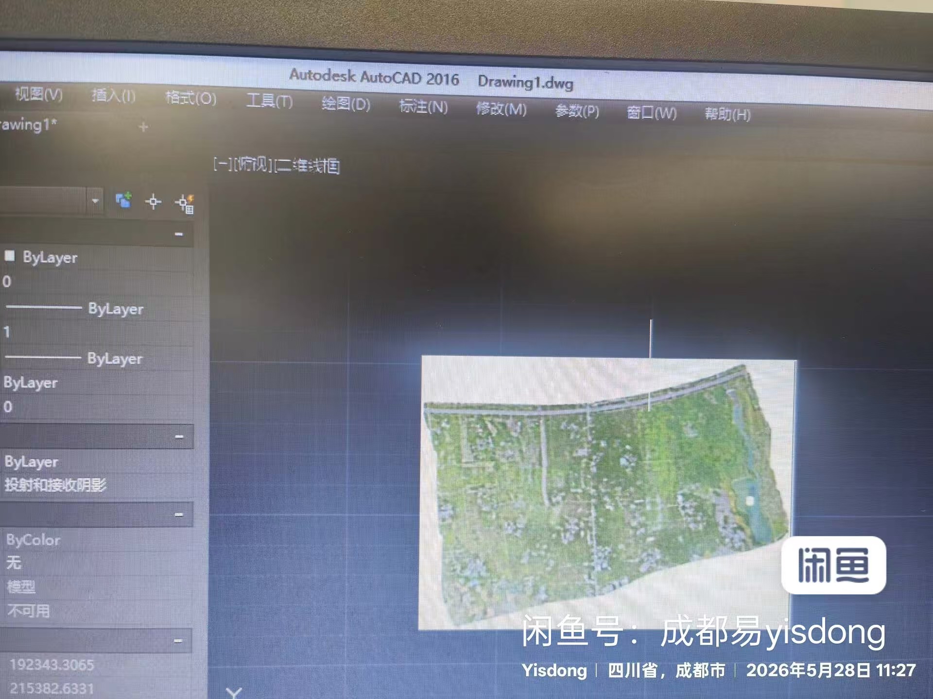Collapse the section containing 192343.3065
Image resolution: width=933 pixels, height=699 pixels.
coord(178,641)
